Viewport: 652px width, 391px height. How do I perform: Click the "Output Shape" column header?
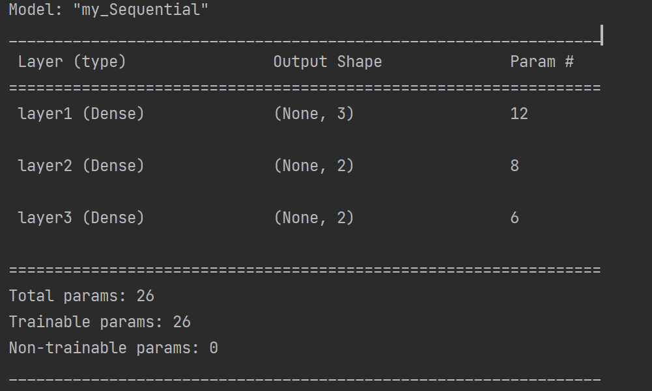(x=327, y=62)
